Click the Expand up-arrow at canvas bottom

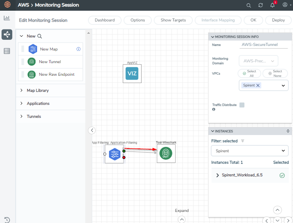pos(182,220)
